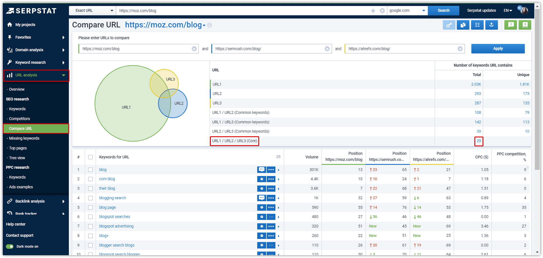
Task: Check the checkbox for 'blogspot searches'
Action: [x=90, y=217]
